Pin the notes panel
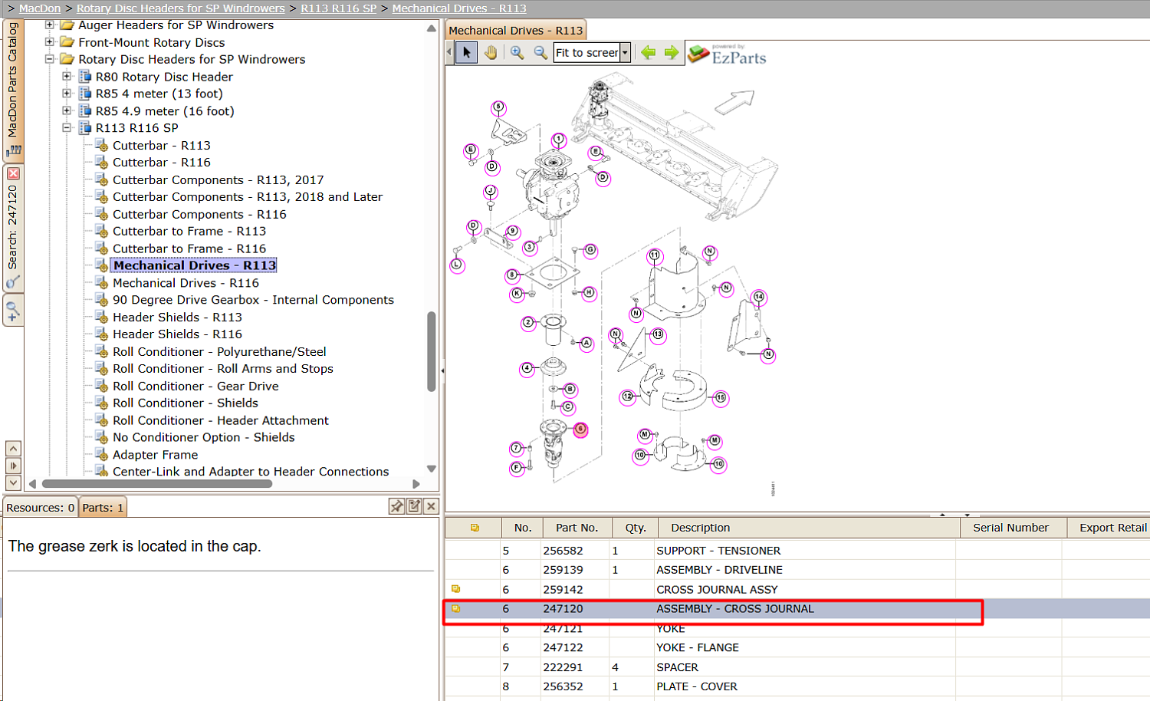The height and width of the screenshot is (701, 1150). [x=396, y=506]
